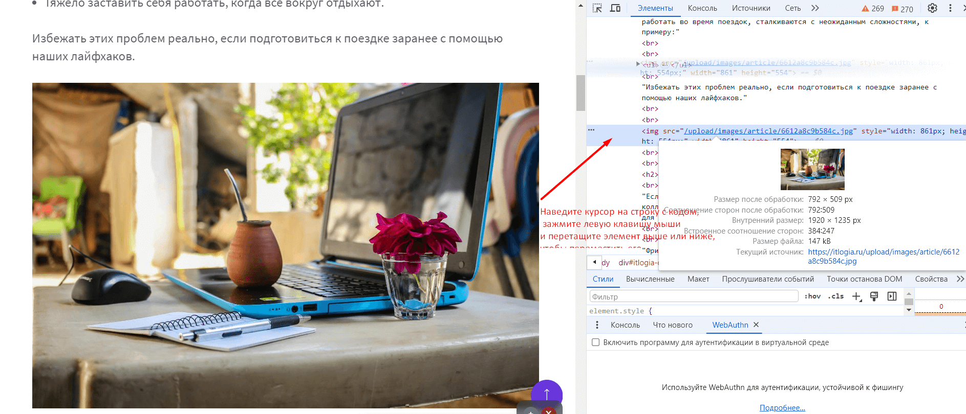Click the Подробнее link about WebAuthn
This screenshot has width=966, height=414.
pos(782,408)
